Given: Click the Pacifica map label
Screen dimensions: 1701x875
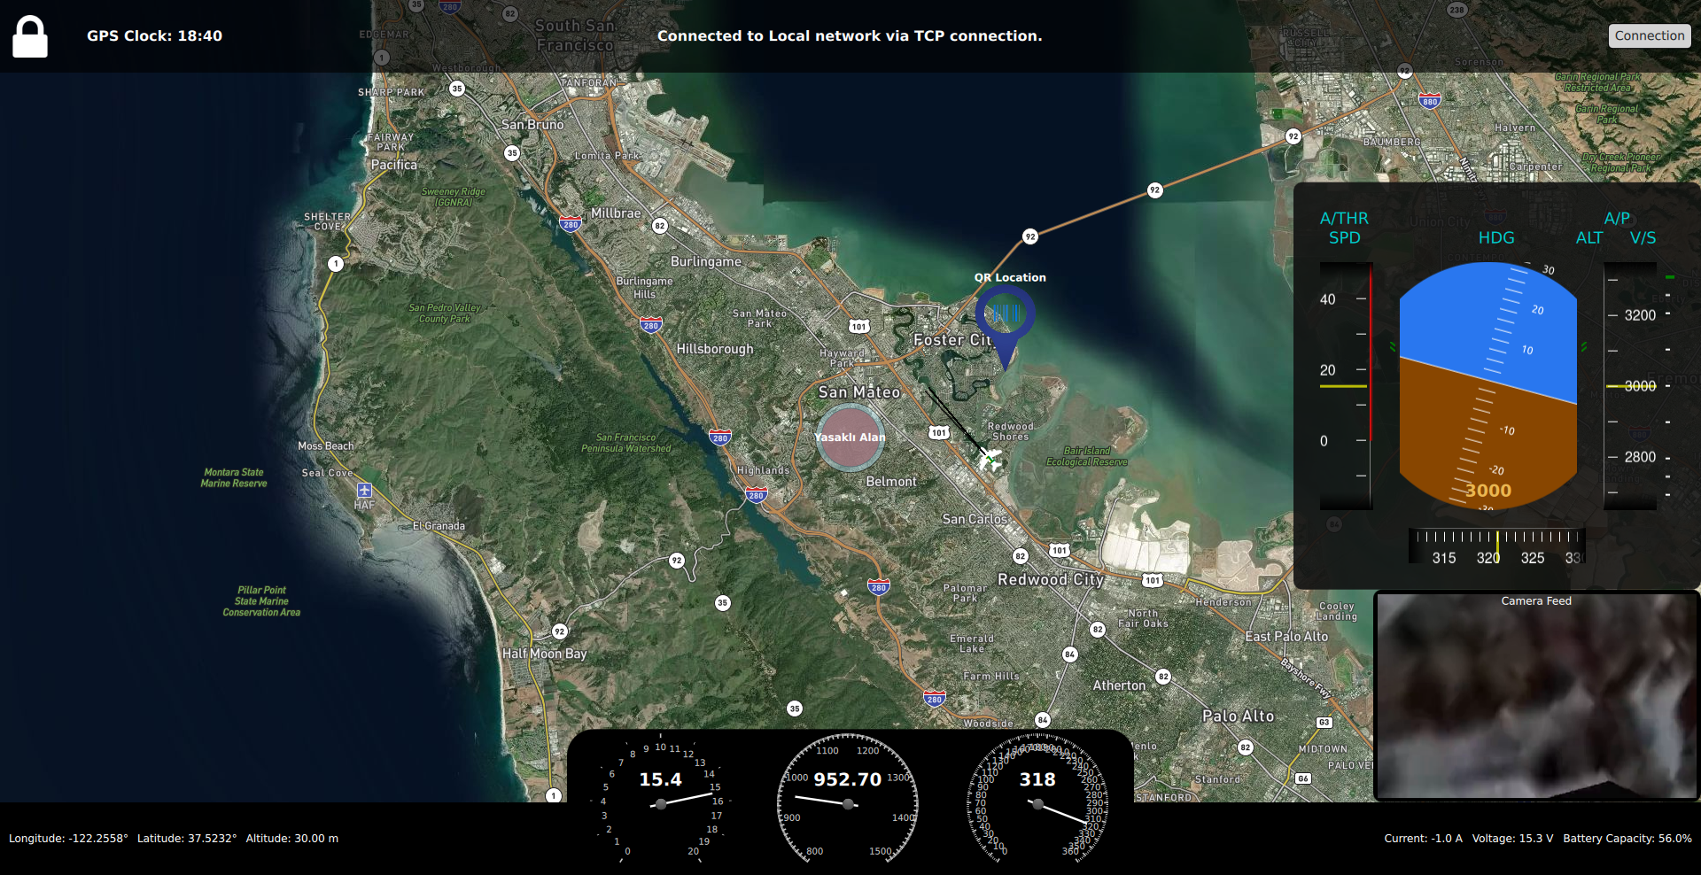Looking at the screenshot, I should click(x=394, y=165).
